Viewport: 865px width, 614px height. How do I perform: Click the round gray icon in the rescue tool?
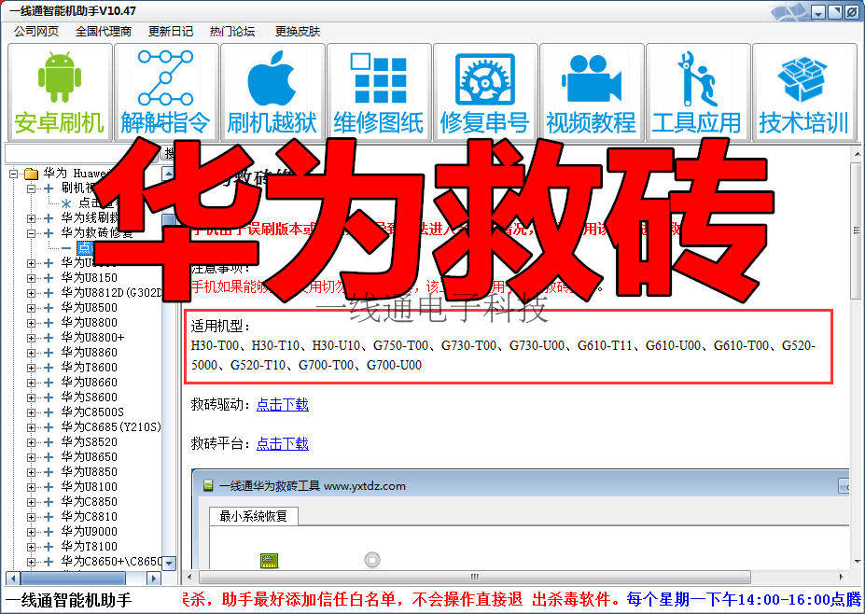click(x=372, y=559)
